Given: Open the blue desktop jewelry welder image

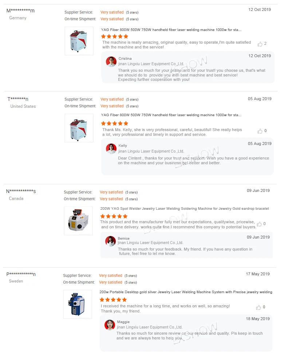Looking at the screenshot, I should (77, 304).
